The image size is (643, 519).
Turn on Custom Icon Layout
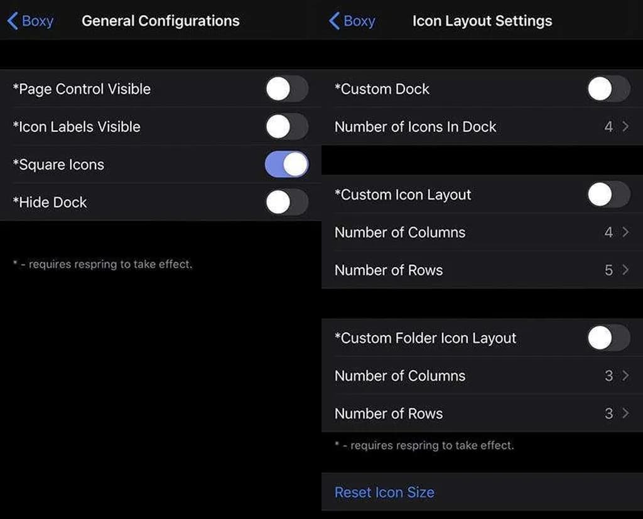click(608, 195)
